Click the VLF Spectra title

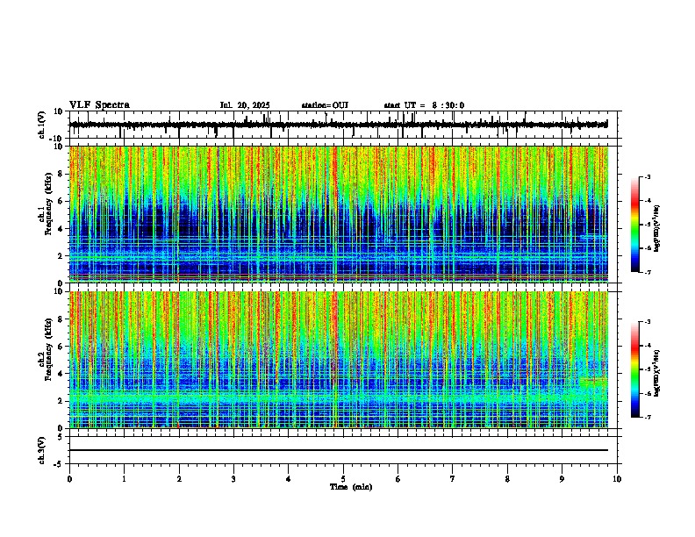click(x=99, y=105)
